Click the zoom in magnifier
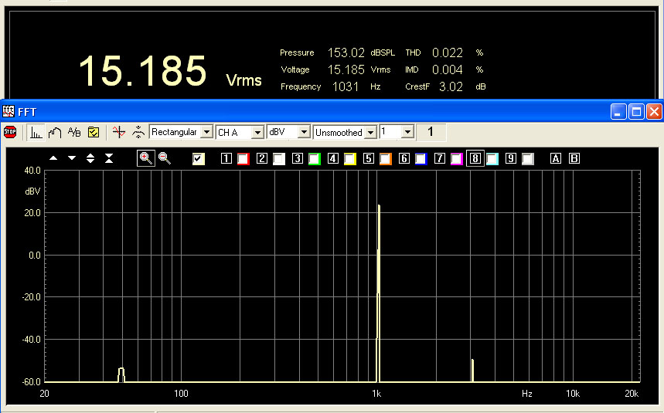 [145, 158]
